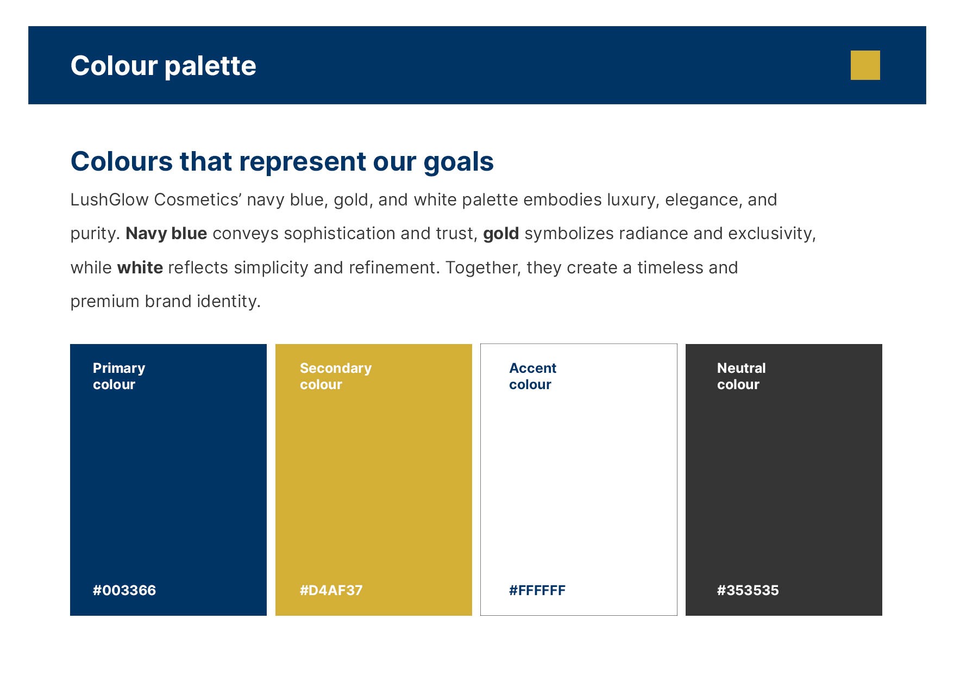Click the #353535 hex code
954x675 pixels.
pyautogui.click(x=748, y=590)
